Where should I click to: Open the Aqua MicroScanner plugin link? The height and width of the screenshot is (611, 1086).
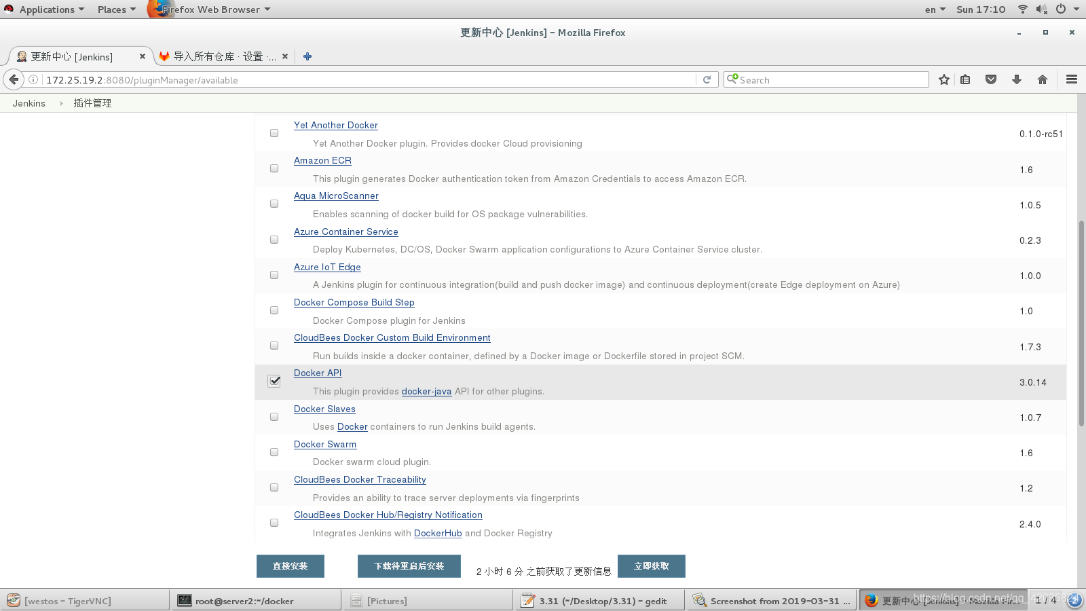(x=336, y=196)
